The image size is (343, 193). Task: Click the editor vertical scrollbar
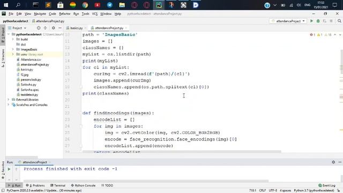(341, 61)
